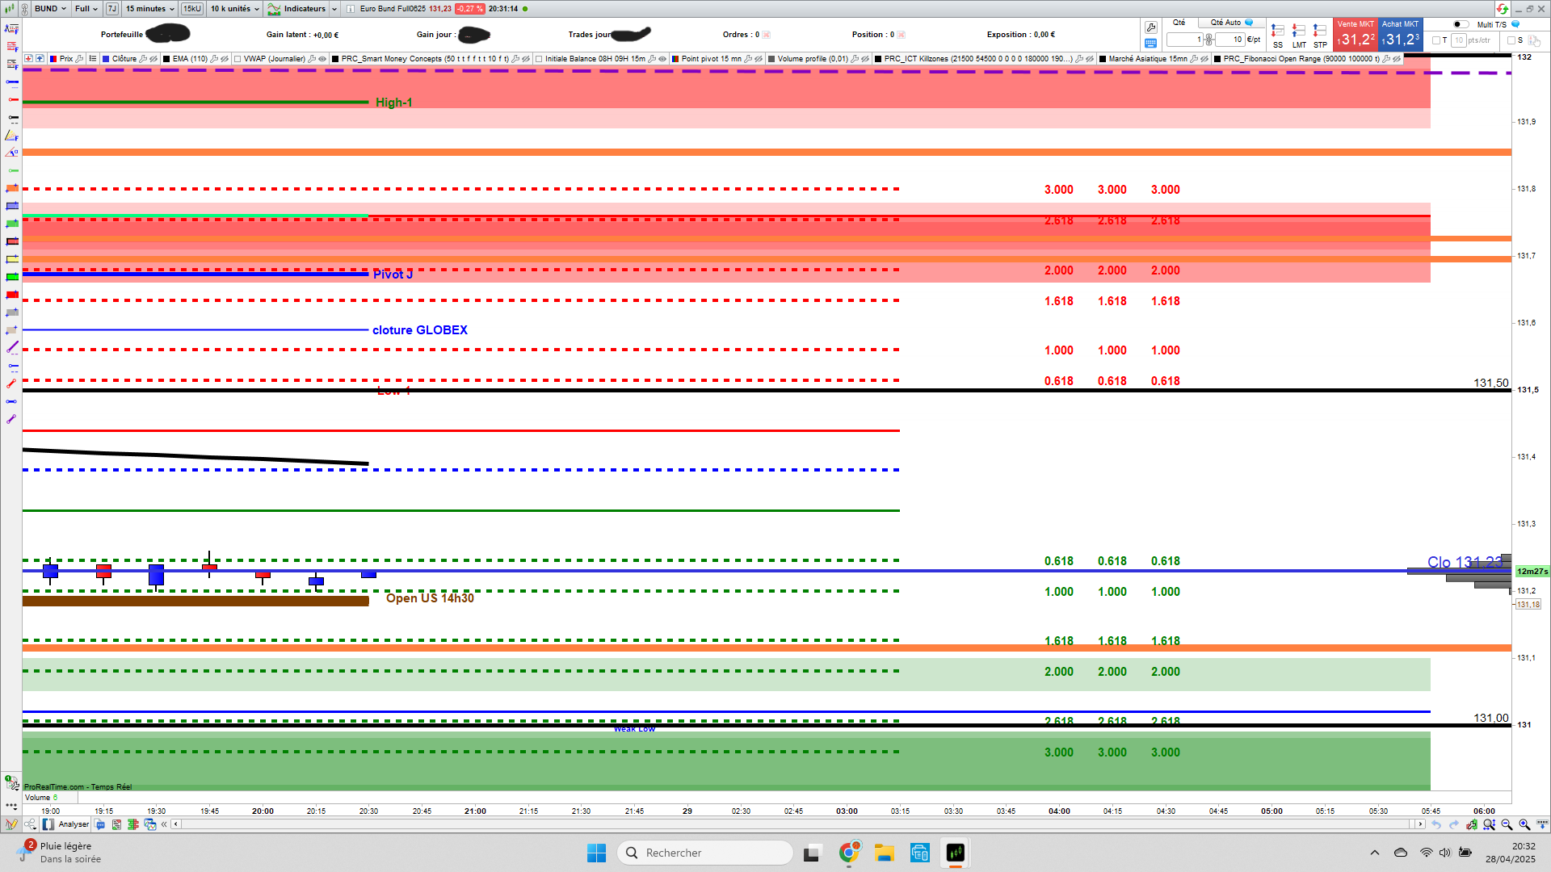Toggle VWAP (Journalier) eye visibility
The height and width of the screenshot is (872, 1551).
tap(322, 59)
